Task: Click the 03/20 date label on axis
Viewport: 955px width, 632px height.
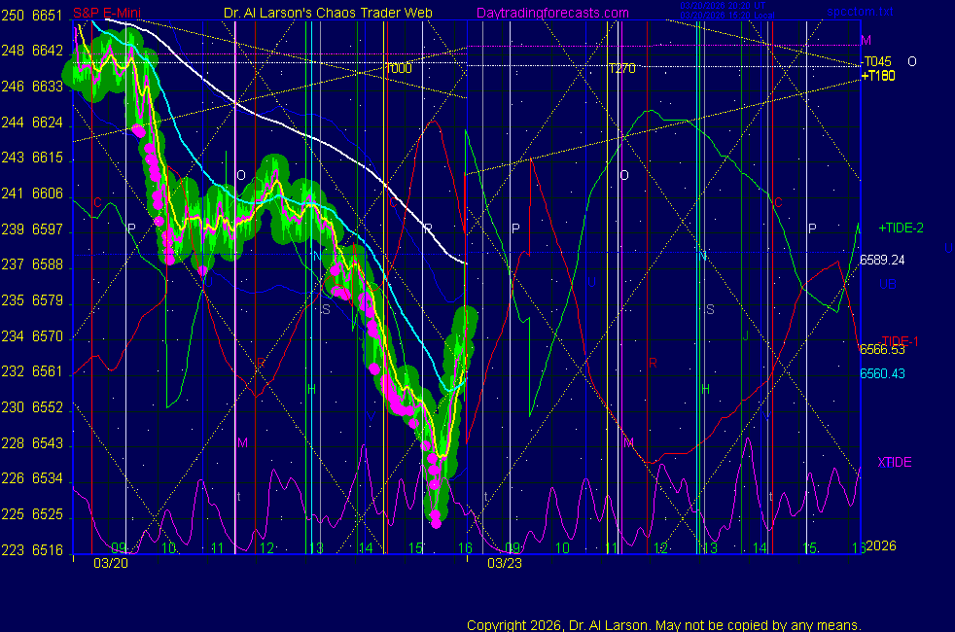Action: tap(109, 562)
